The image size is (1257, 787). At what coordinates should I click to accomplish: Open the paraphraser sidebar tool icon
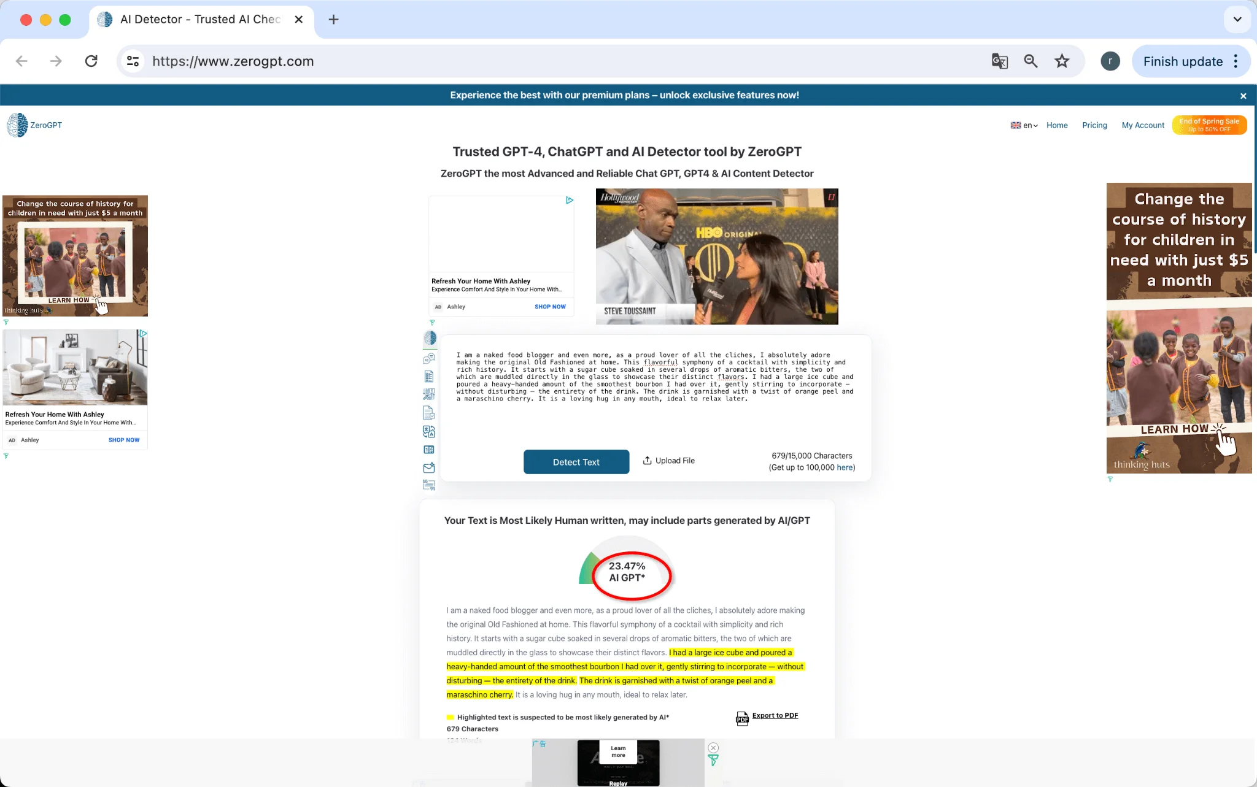(x=429, y=394)
